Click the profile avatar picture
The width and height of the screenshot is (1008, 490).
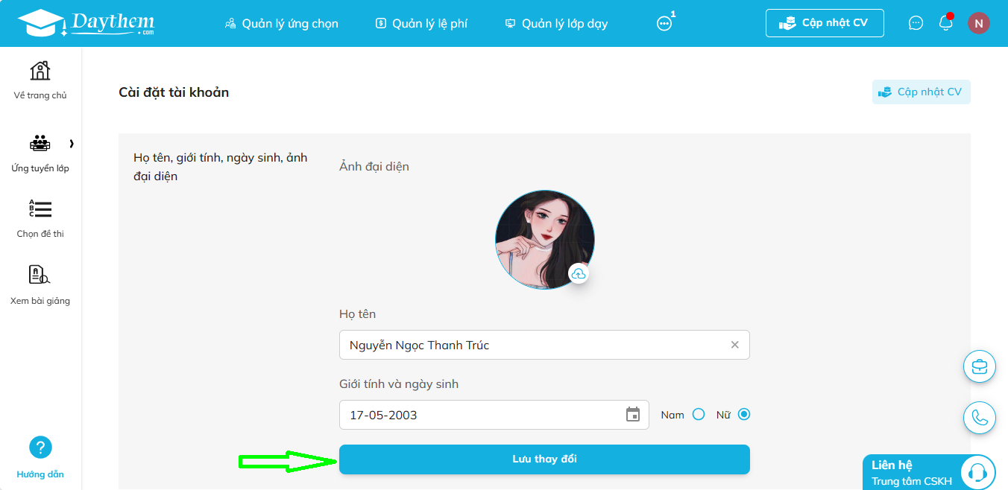point(545,239)
